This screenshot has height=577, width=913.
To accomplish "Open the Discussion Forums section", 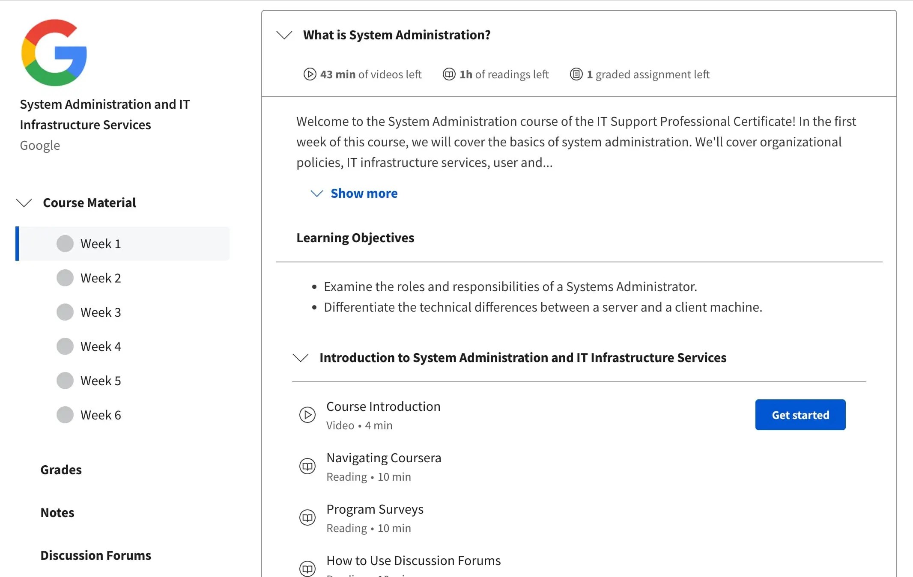I will (95, 555).
